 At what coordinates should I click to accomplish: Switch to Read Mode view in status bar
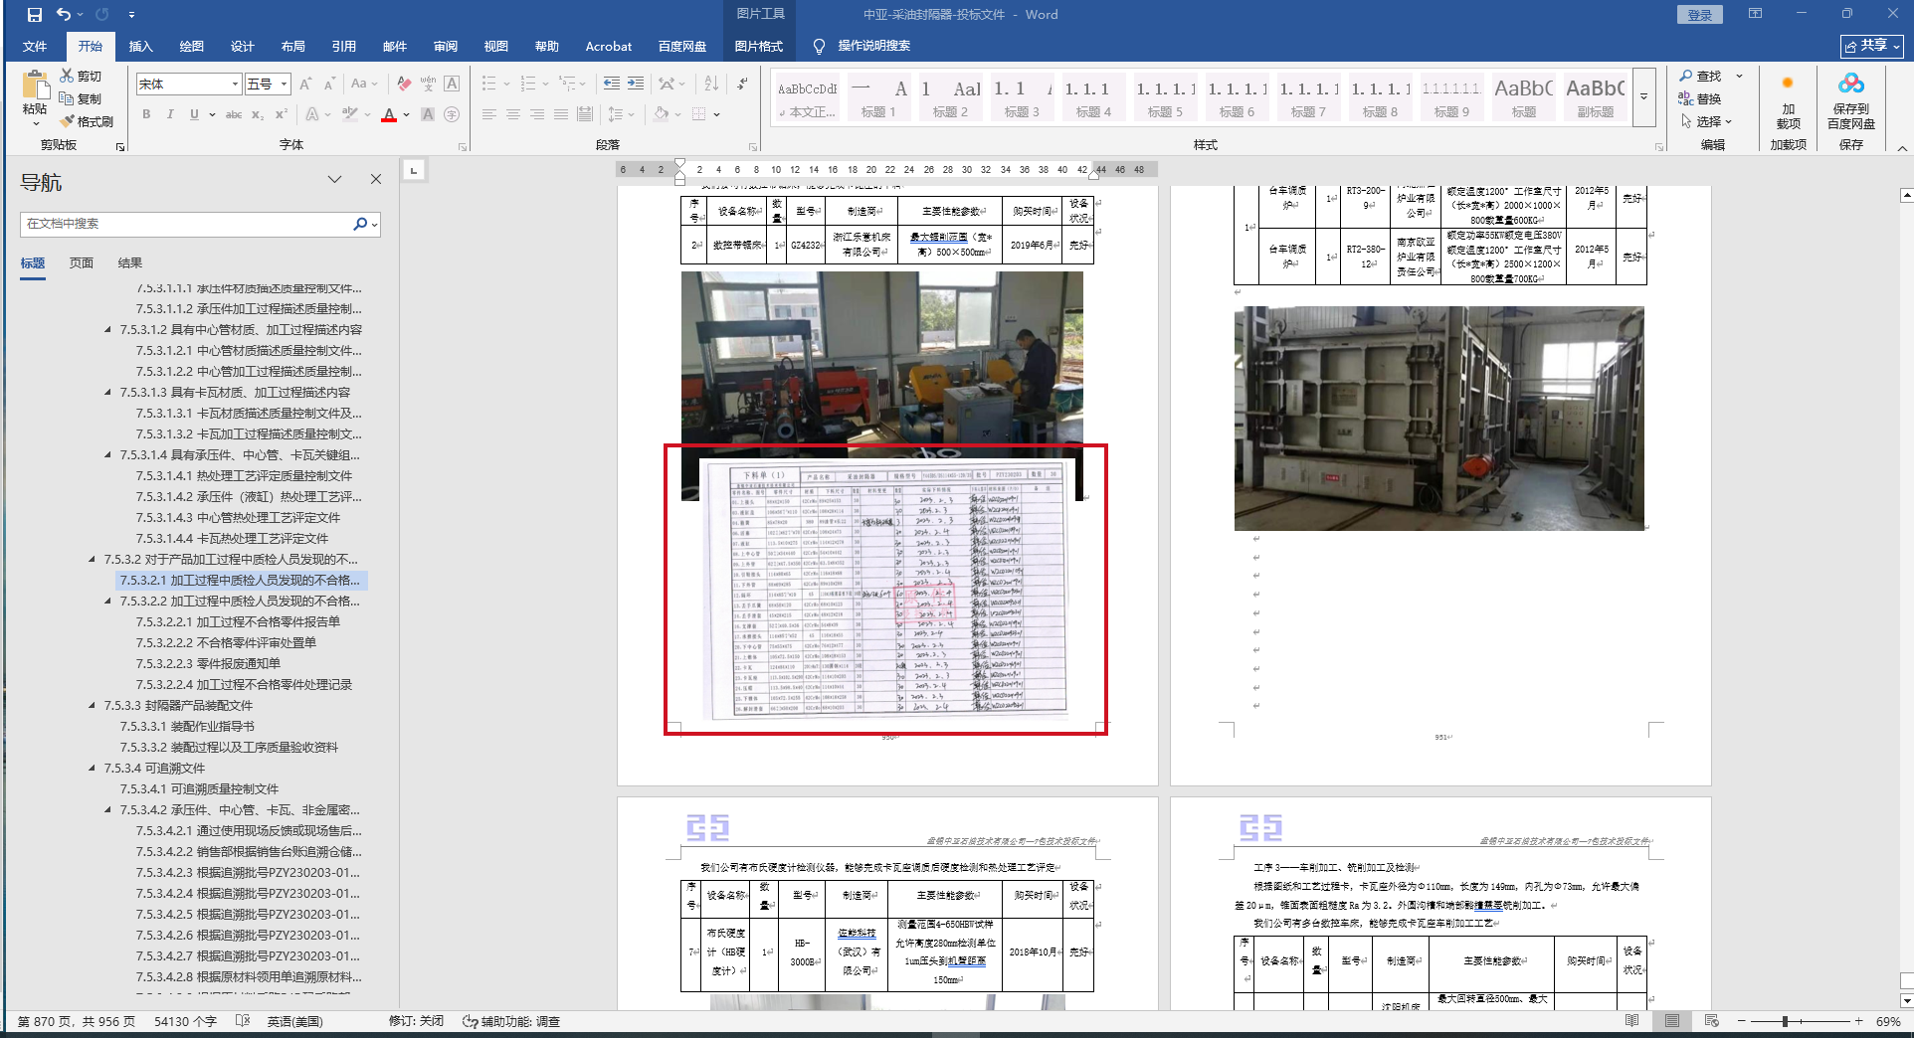(1631, 1021)
